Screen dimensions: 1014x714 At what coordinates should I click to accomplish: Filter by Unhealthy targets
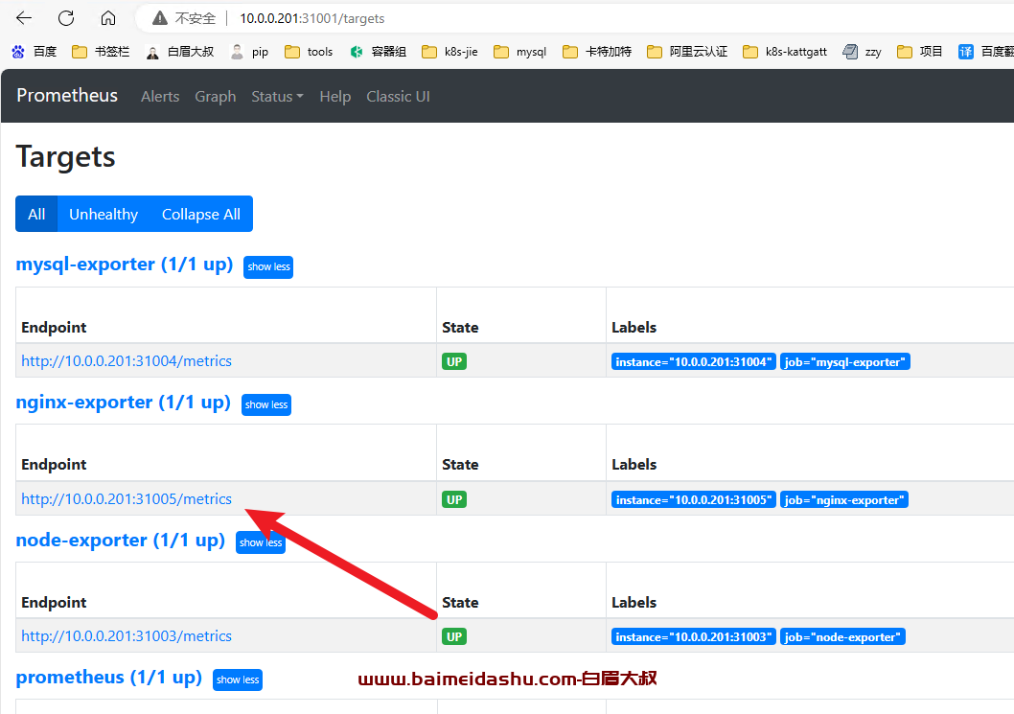(104, 214)
